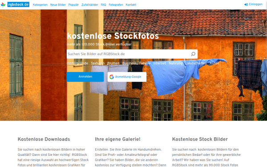Browse the Nahrung category
This screenshot has height=167, width=267.
176,63
